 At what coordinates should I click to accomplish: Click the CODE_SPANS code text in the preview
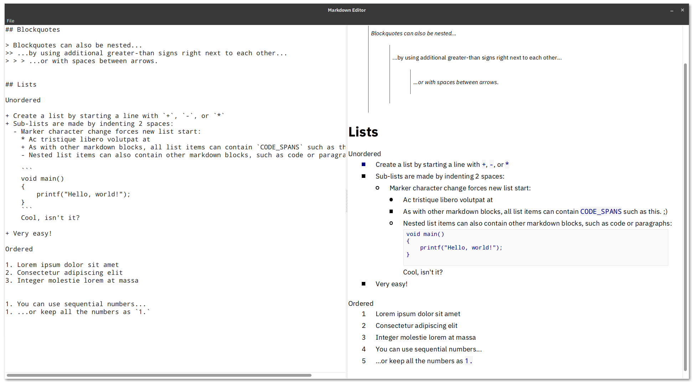click(x=601, y=211)
